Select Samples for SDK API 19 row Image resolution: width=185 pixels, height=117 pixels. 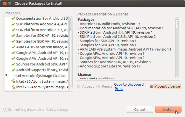[37, 36]
